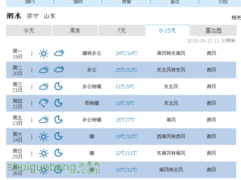
Task: Click the partly cloudy day icon for 20日
Action: pos(44,70)
